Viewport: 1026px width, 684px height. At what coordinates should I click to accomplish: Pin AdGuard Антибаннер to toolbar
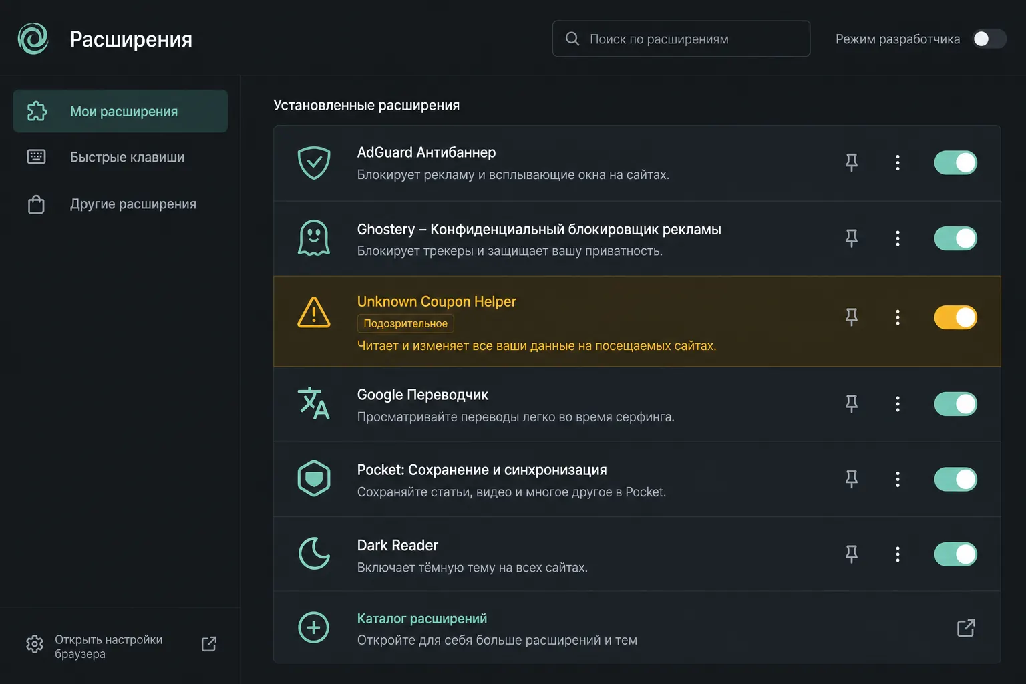852,162
